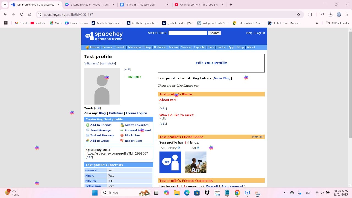
Task: Open Dropbox from the taskbar
Action: [207, 193]
